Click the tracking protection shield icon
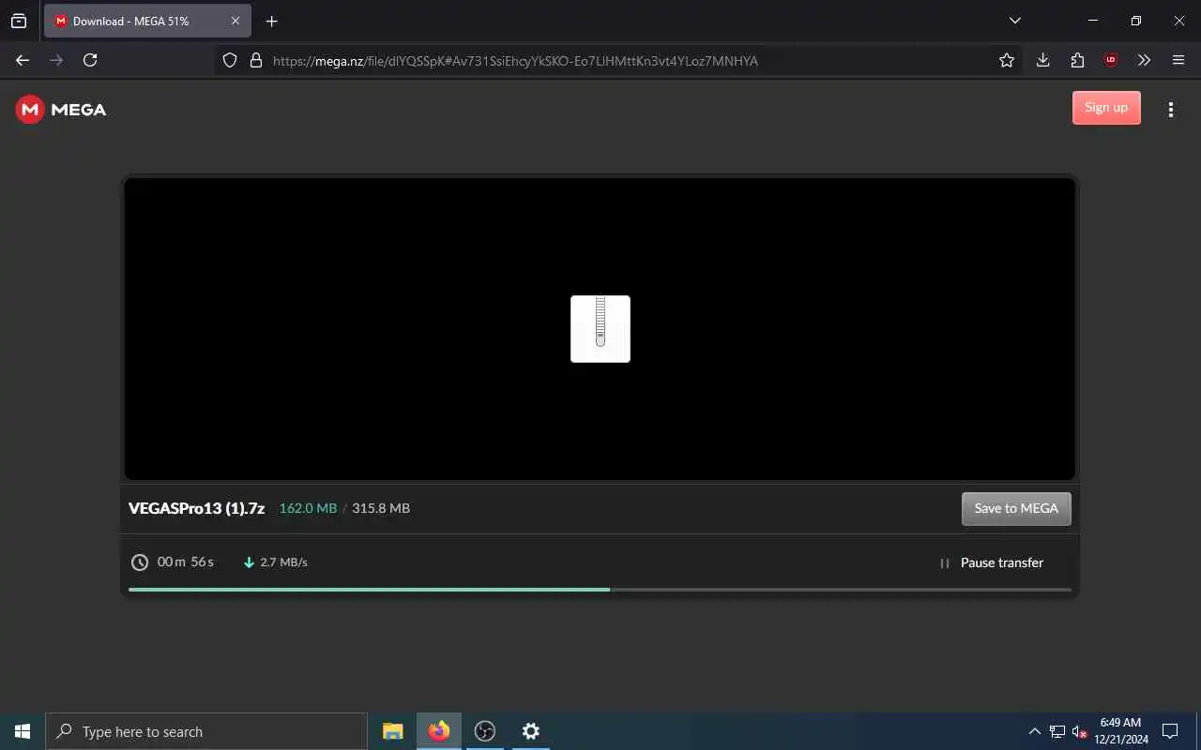This screenshot has height=750, width=1201. coord(230,60)
